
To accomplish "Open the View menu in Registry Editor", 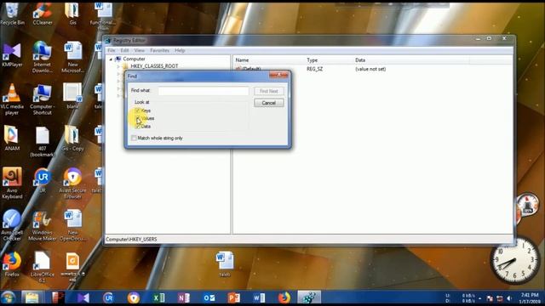I will coord(140,50).
